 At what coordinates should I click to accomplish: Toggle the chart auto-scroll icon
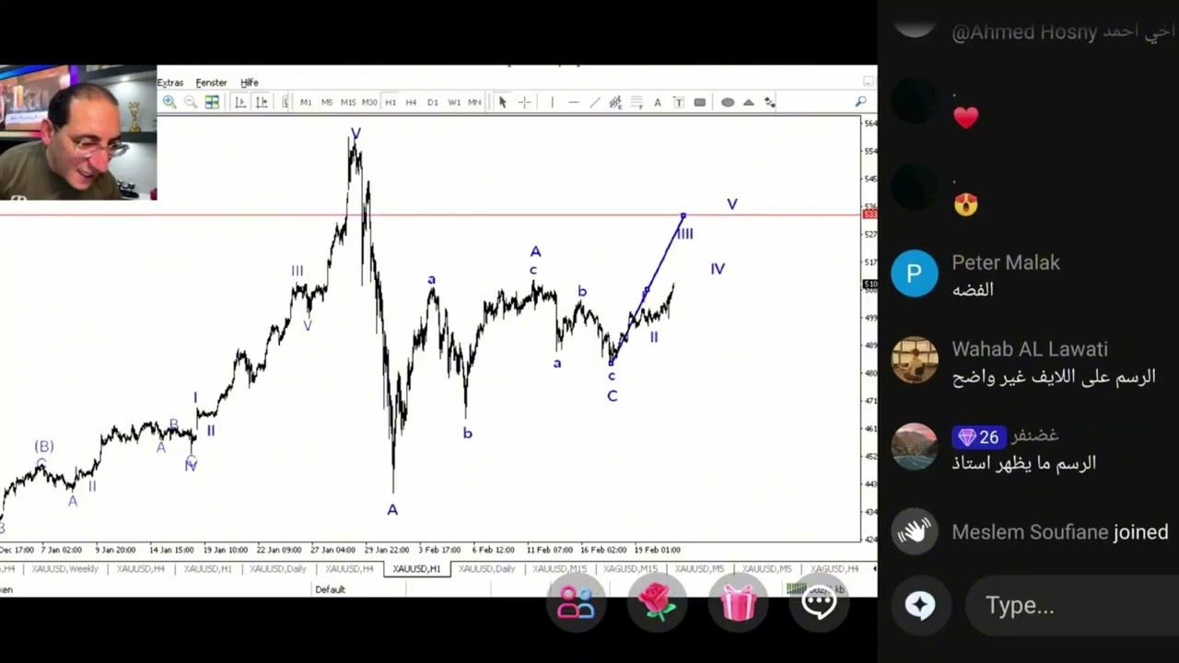click(x=240, y=102)
